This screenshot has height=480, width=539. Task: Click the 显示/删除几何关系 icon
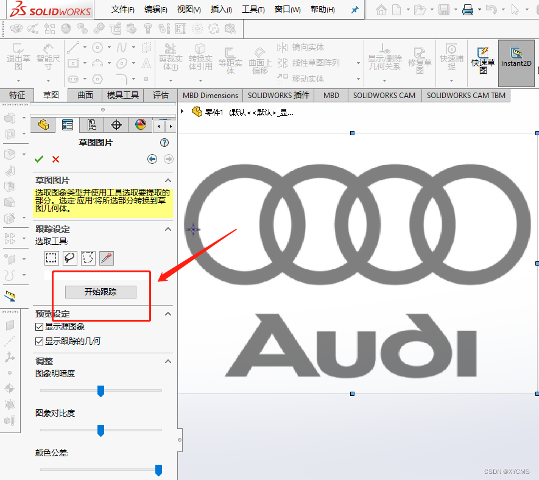click(x=385, y=57)
